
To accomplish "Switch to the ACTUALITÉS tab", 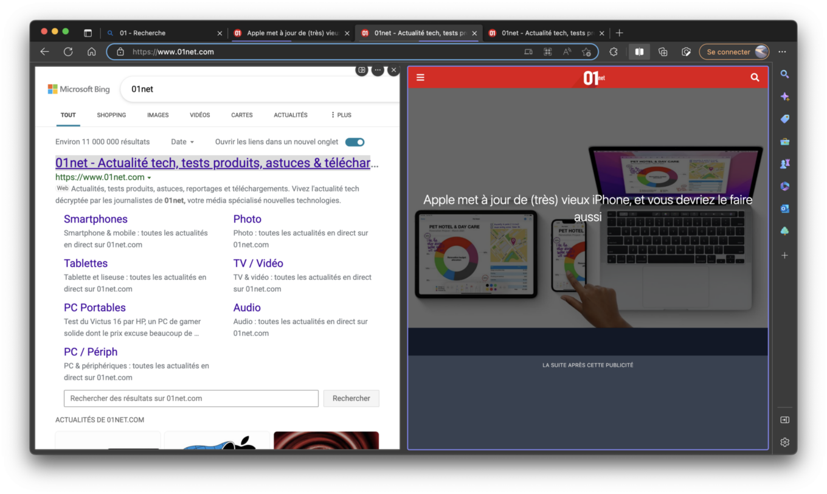I will (x=291, y=115).
